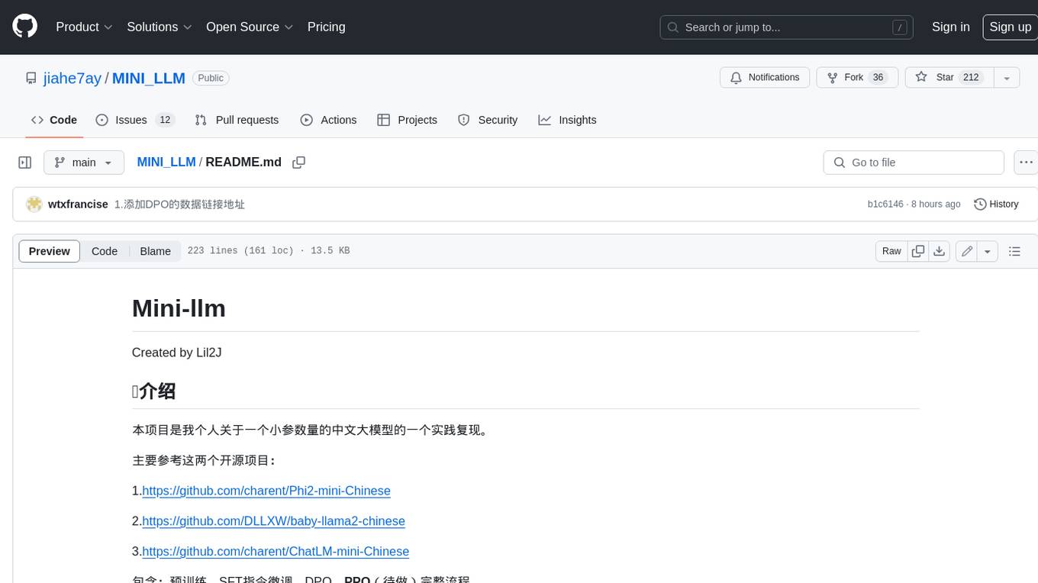
Task: Switch to the Security tab
Action: pos(488,120)
